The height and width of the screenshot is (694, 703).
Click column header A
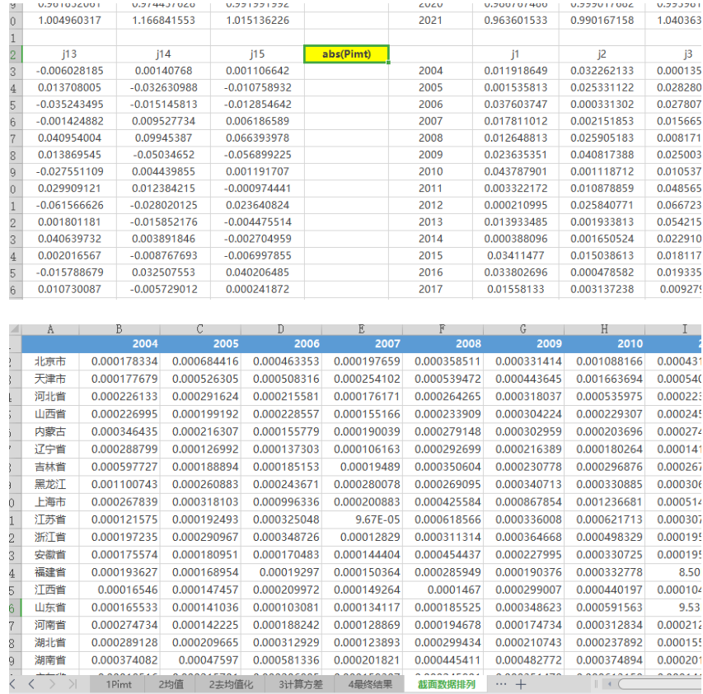click(49, 328)
